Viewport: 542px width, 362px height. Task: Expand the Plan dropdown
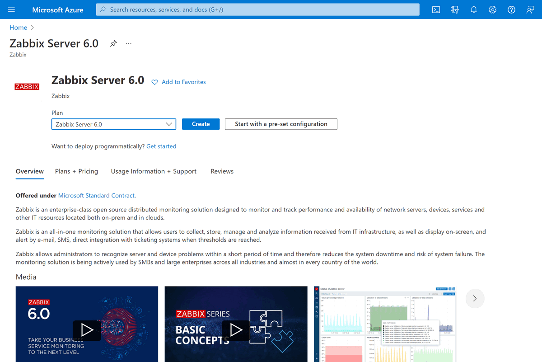click(114, 124)
